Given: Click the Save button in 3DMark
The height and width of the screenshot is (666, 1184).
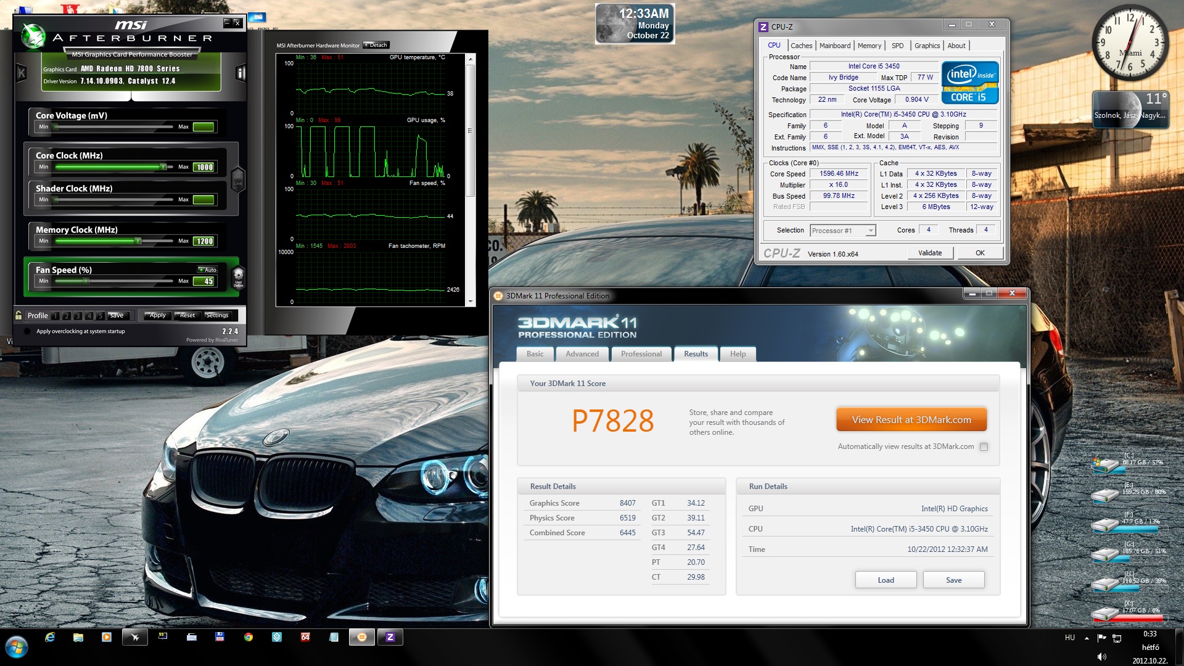Looking at the screenshot, I should 953,580.
